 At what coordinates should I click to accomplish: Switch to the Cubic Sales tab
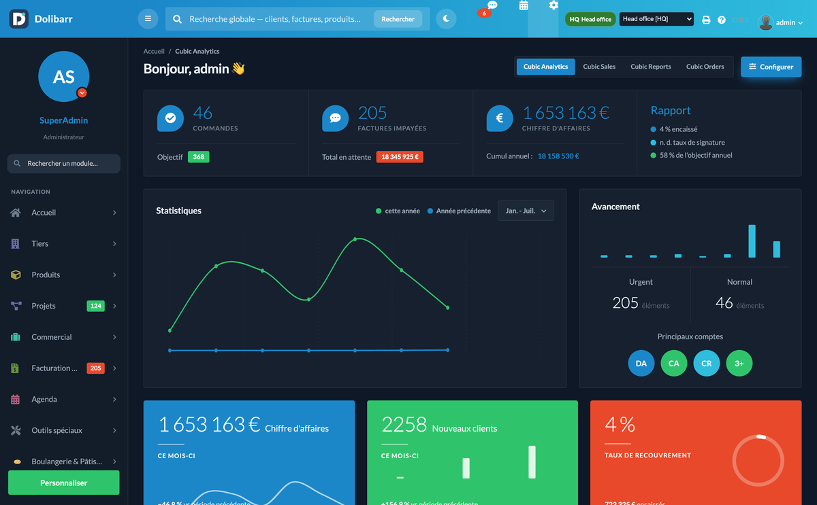(x=599, y=67)
